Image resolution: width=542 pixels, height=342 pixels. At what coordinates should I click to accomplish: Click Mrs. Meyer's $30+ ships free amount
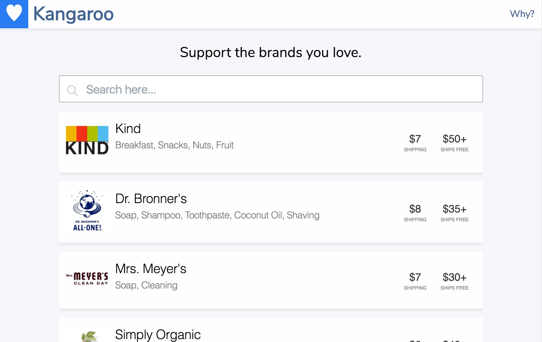[454, 277]
